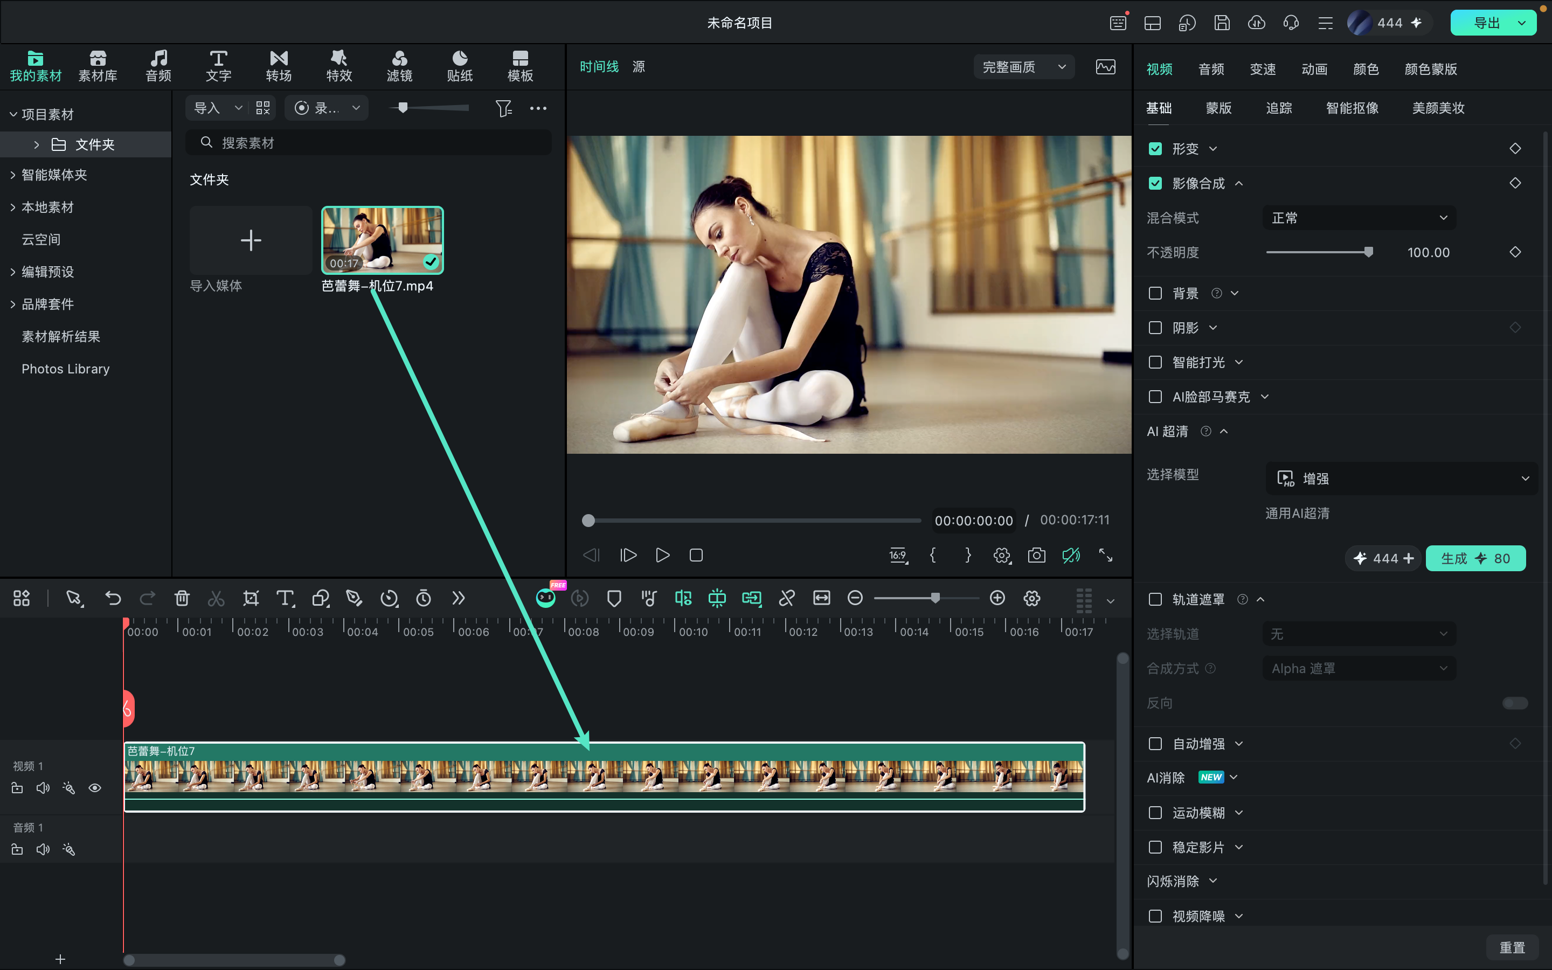This screenshot has height=970, width=1552.
Task: Open the 特效 effects library
Action: click(338, 66)
